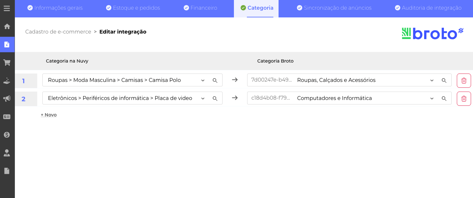Go to Sincronização de anúncios tab
The height and width of the screenshot is (198, 473).
(x=334, y=8)
